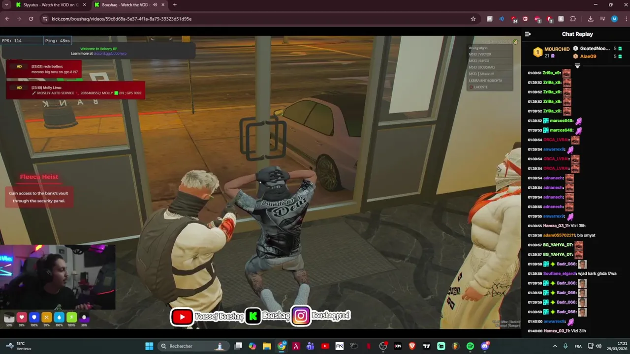This screenshot has width=630, height=354.
Task: Open the FRA language indicator
Action: (x=578, y=346)
